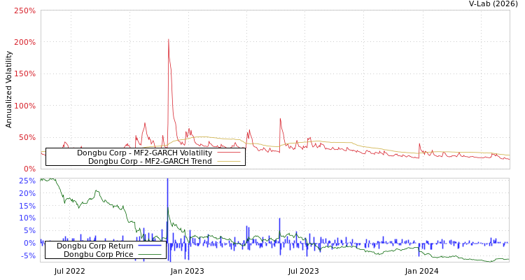Click the -5% label on the return axis

(27, 256)
